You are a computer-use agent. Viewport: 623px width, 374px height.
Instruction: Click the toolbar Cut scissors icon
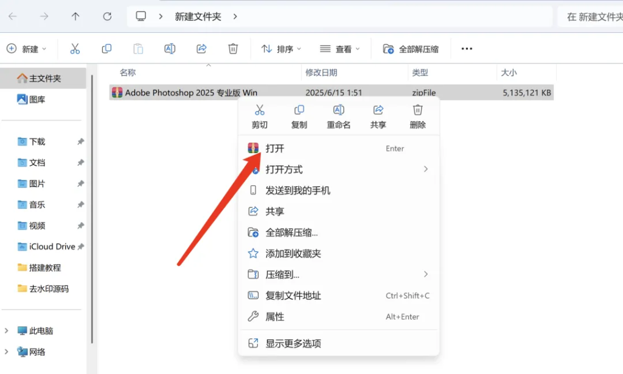point(75,49)
